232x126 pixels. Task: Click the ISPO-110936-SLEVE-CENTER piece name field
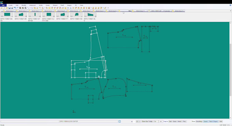point(88,122)
